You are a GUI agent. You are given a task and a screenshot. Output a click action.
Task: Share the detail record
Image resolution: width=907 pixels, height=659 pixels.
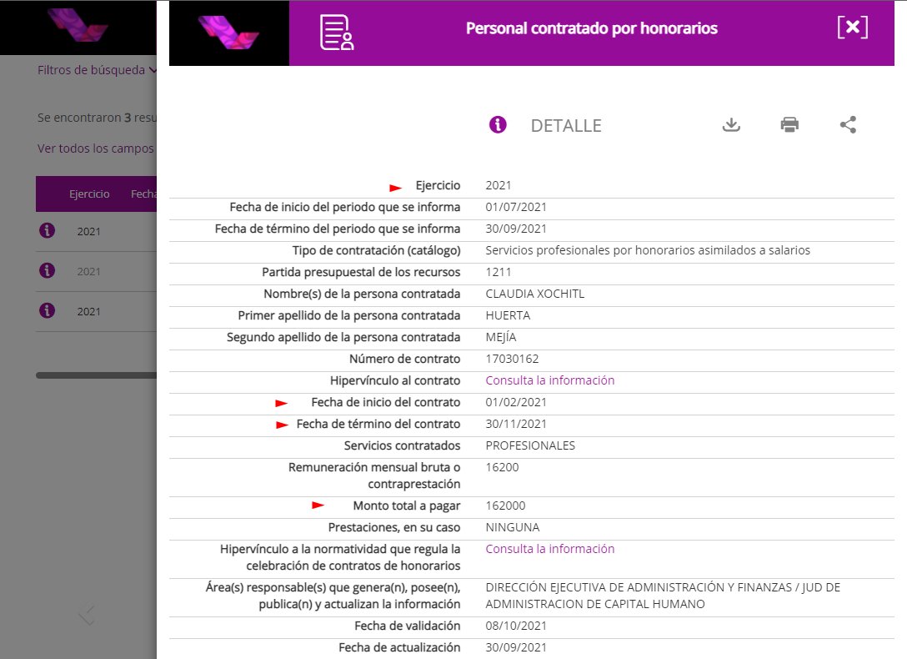[x=848, y=124]
